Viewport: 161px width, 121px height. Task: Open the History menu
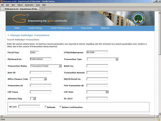pyautogui.click(x=20, y=5)
